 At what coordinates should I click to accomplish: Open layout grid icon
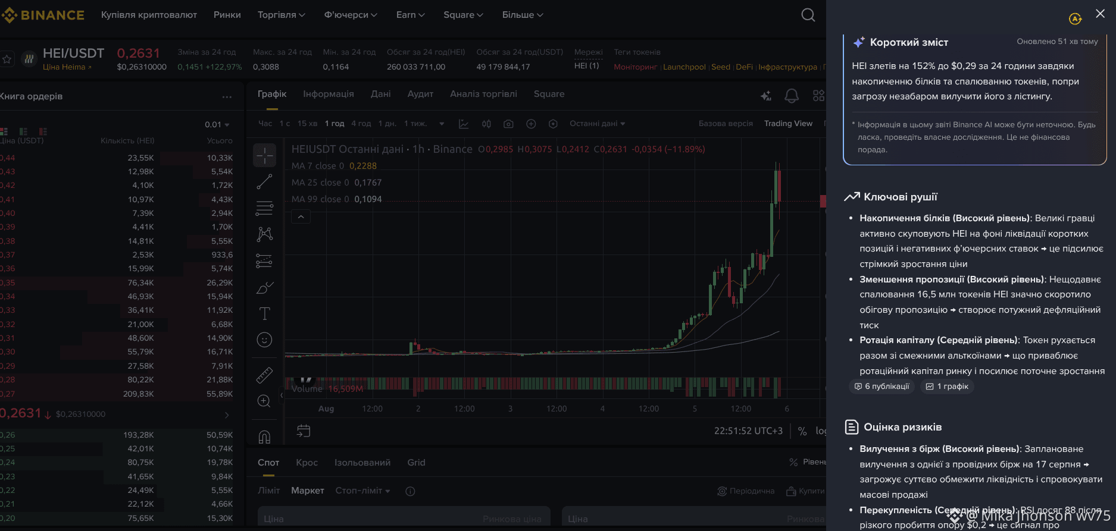819,96
